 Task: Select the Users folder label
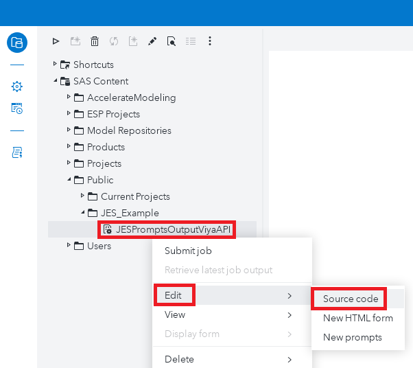pyautogui.click(x=99, y=246)
